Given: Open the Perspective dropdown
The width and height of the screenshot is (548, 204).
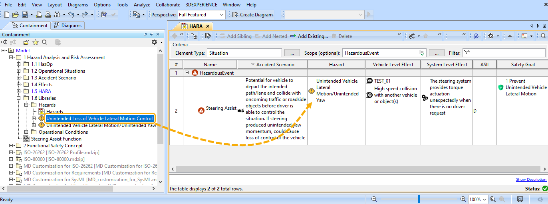Looking at the screenshot, I should coord(222,15).
